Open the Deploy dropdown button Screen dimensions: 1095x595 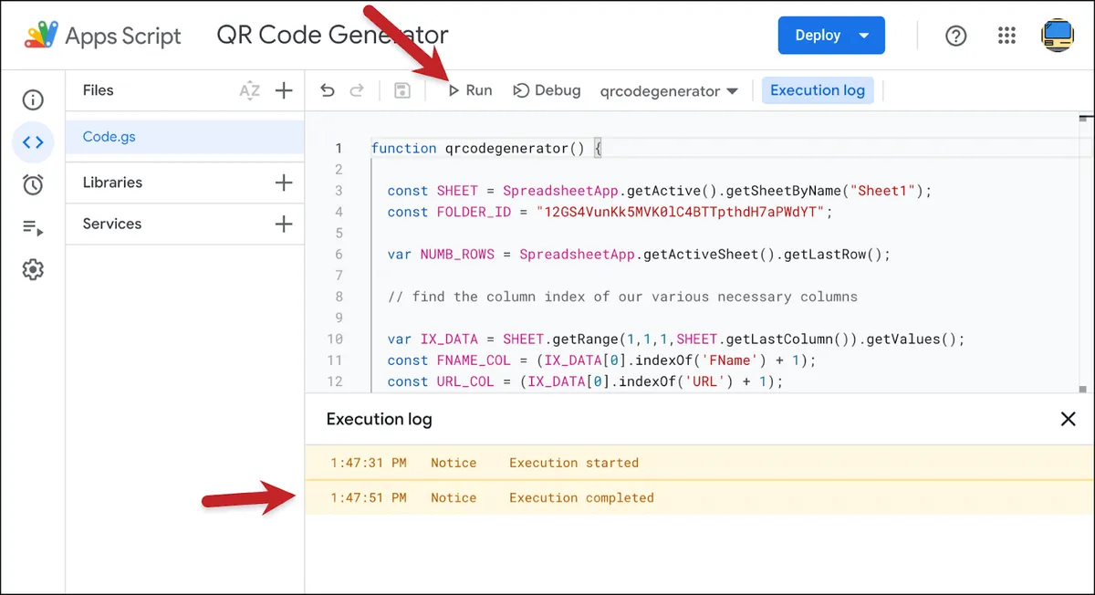click(x=831, y=36)
